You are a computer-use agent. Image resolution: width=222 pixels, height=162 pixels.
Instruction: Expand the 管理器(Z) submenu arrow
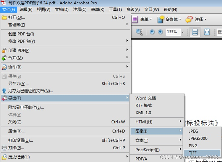coord(127,24)
